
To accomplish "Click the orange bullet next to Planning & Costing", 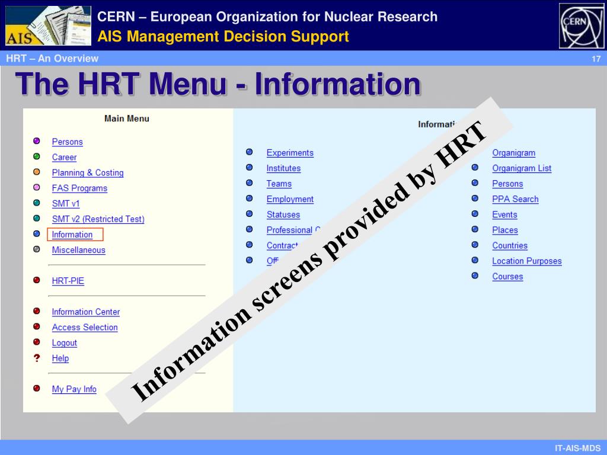I will point(37,172).
